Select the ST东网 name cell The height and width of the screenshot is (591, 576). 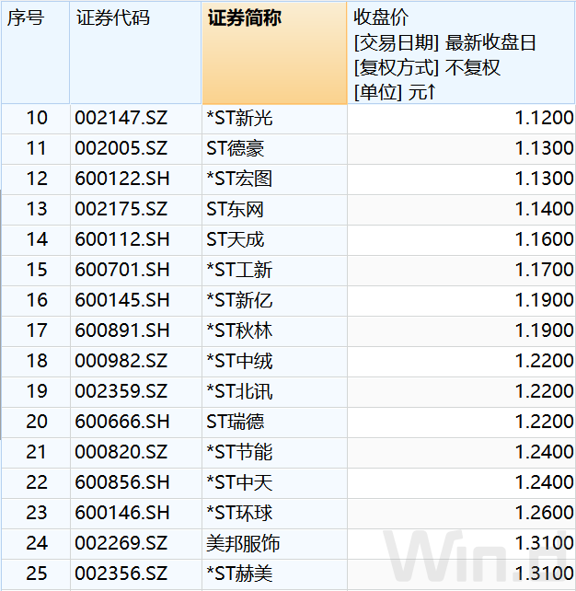[274, 209]
